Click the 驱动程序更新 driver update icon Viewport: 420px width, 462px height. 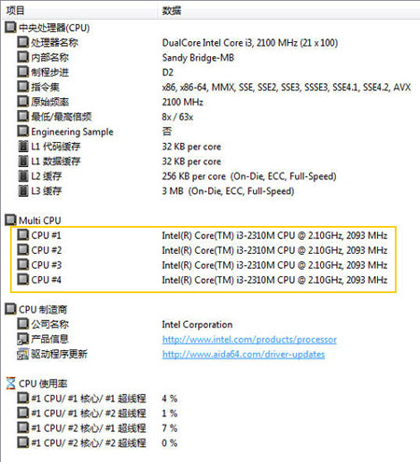(22, 354)
